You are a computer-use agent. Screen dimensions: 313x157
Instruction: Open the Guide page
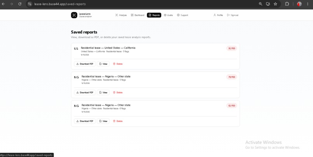pos(168,15)
